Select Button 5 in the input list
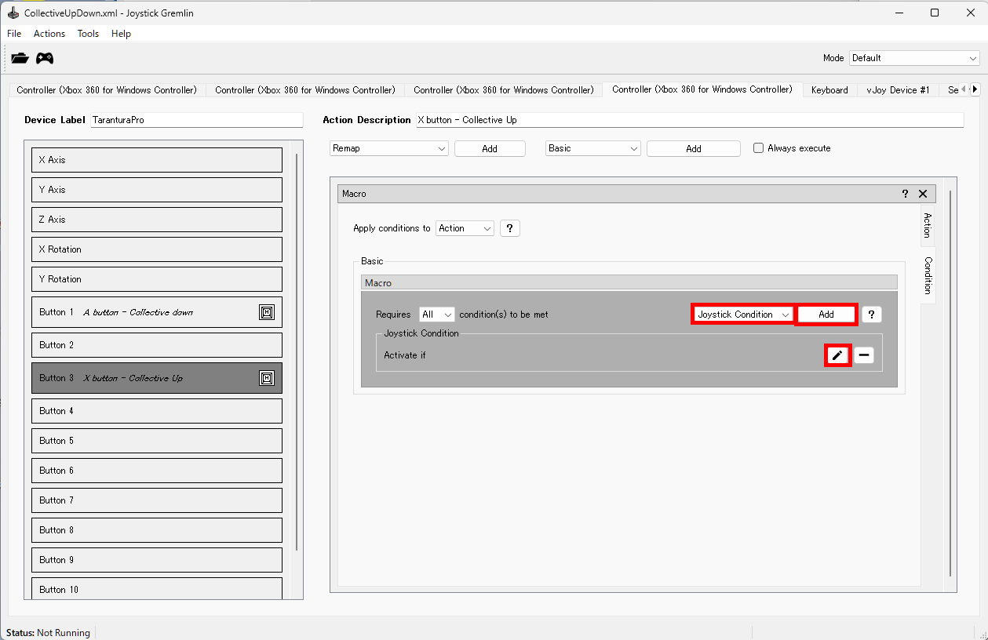 (157, 441)
